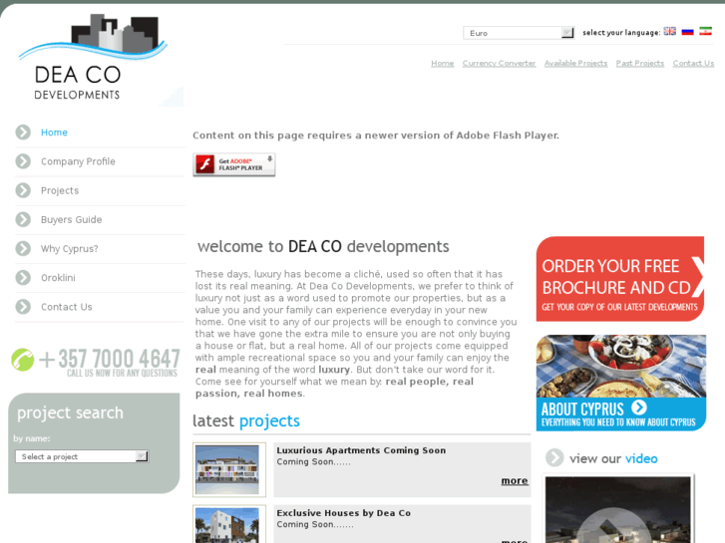Click the arrow icon beside Why Cyprus?
The width and height of the screenshot is (725, 543).
pyautogui.click(x=23, y=249)
